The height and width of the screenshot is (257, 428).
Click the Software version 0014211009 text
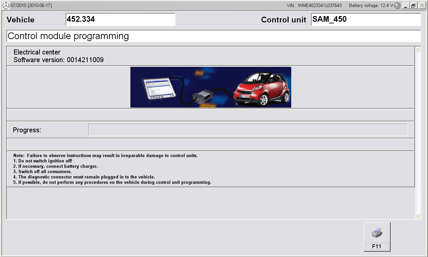click(x=59, y=60)
